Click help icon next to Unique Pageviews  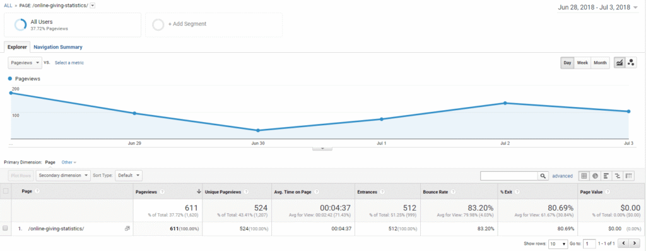click(x=246, y=191)
